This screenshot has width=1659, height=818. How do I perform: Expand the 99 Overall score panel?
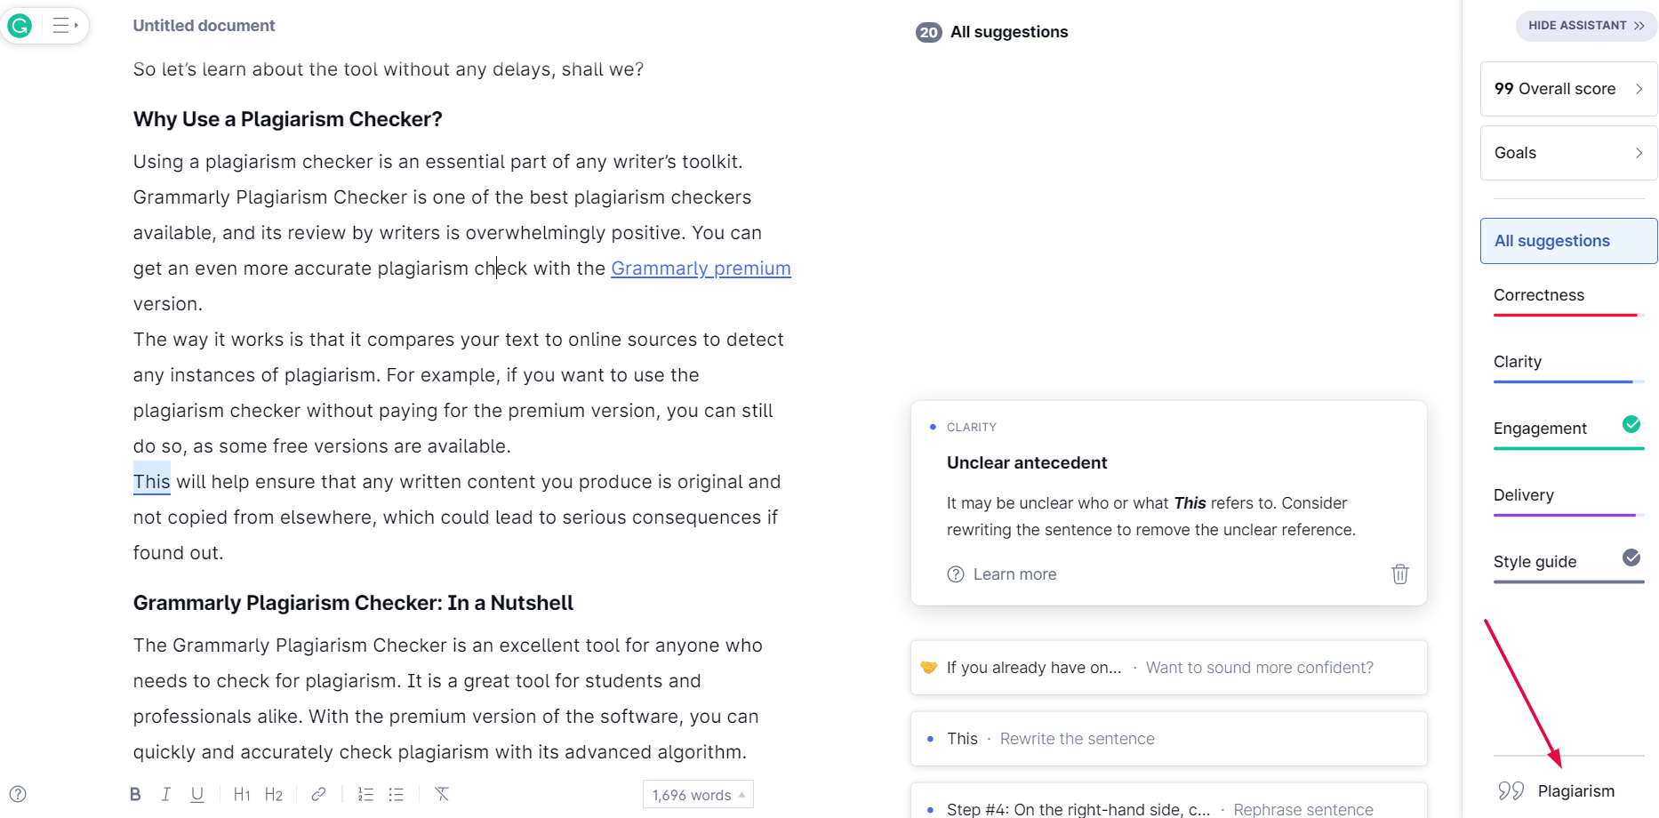click(1568, 89)
